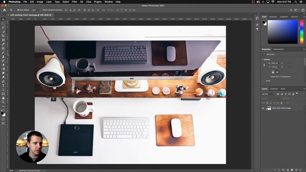This screenshot has width=306, height=172.
Task: Open the Wi-Fi status menu
Action: [x=273, y=2]
